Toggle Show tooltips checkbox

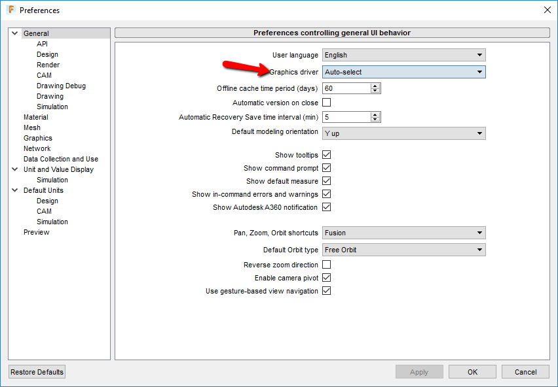click(326, 155)
